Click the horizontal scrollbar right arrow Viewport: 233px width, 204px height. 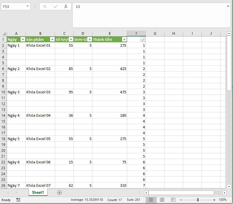tap(224, 193)
